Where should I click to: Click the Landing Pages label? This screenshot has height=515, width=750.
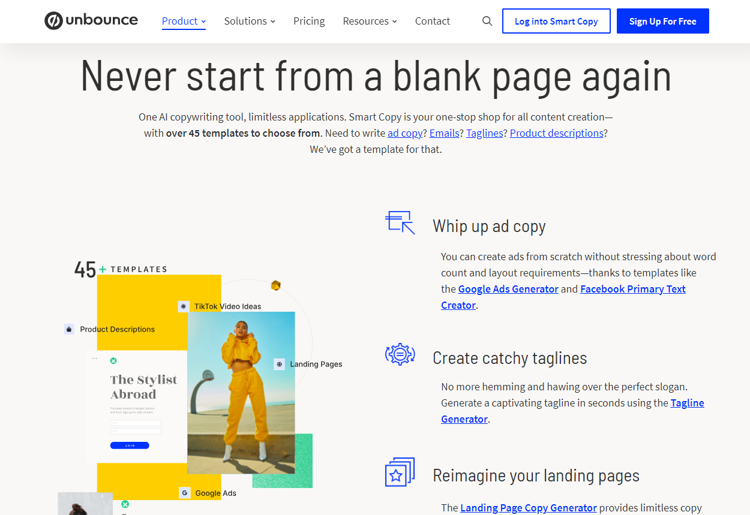pos(316,364)
